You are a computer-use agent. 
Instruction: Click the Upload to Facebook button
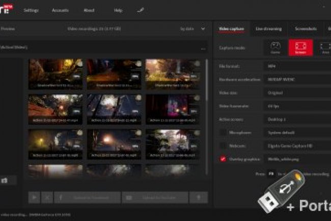(x=87, y=197)
